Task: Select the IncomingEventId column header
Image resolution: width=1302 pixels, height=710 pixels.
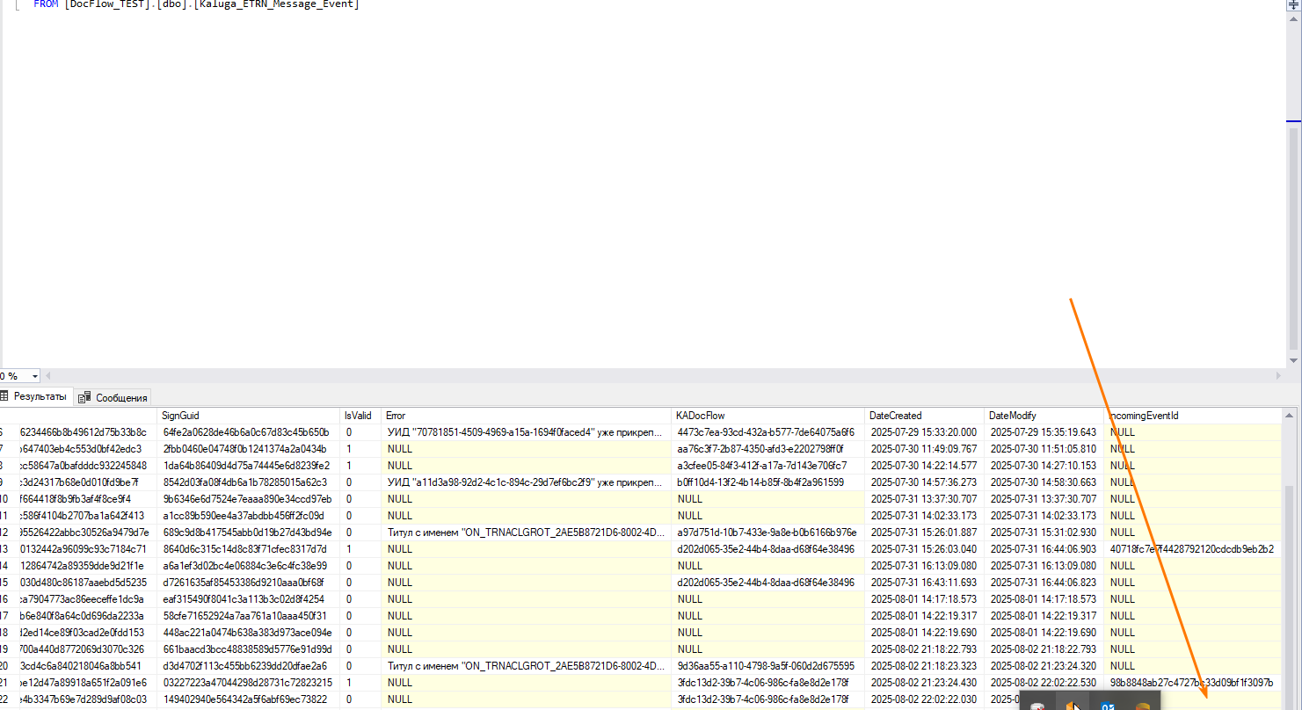Action: (x=1193, y=416)
